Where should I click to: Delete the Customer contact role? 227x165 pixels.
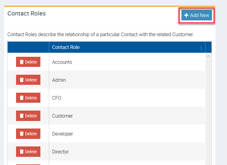pos(28,116)
